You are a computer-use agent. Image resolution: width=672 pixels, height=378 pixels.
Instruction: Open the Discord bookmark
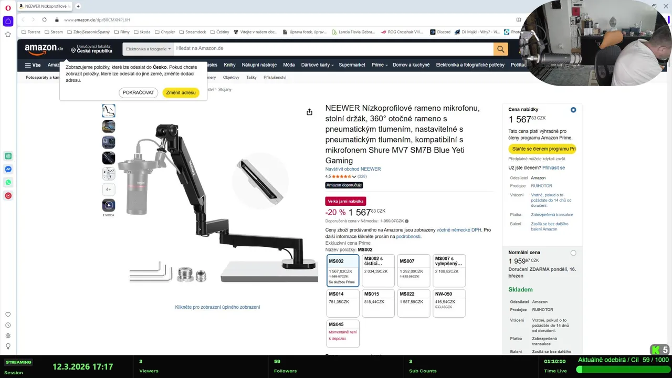[x=440, y=31]
